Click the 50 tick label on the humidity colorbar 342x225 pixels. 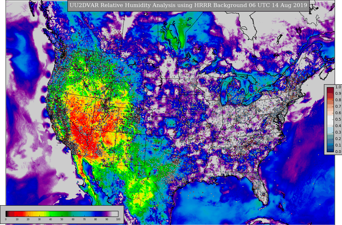(x=62, y=219)
